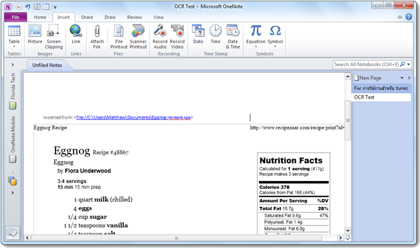Viewport: 420px width, 248px height.
Task: Click the '1 quart milk (chilled)' ingredient
Action: [x=103, y=200]
